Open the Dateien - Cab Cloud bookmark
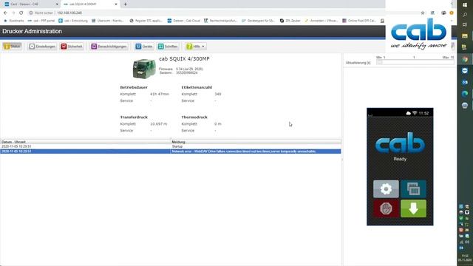Viewport: 473px width, 266px height. coord(184,21)
